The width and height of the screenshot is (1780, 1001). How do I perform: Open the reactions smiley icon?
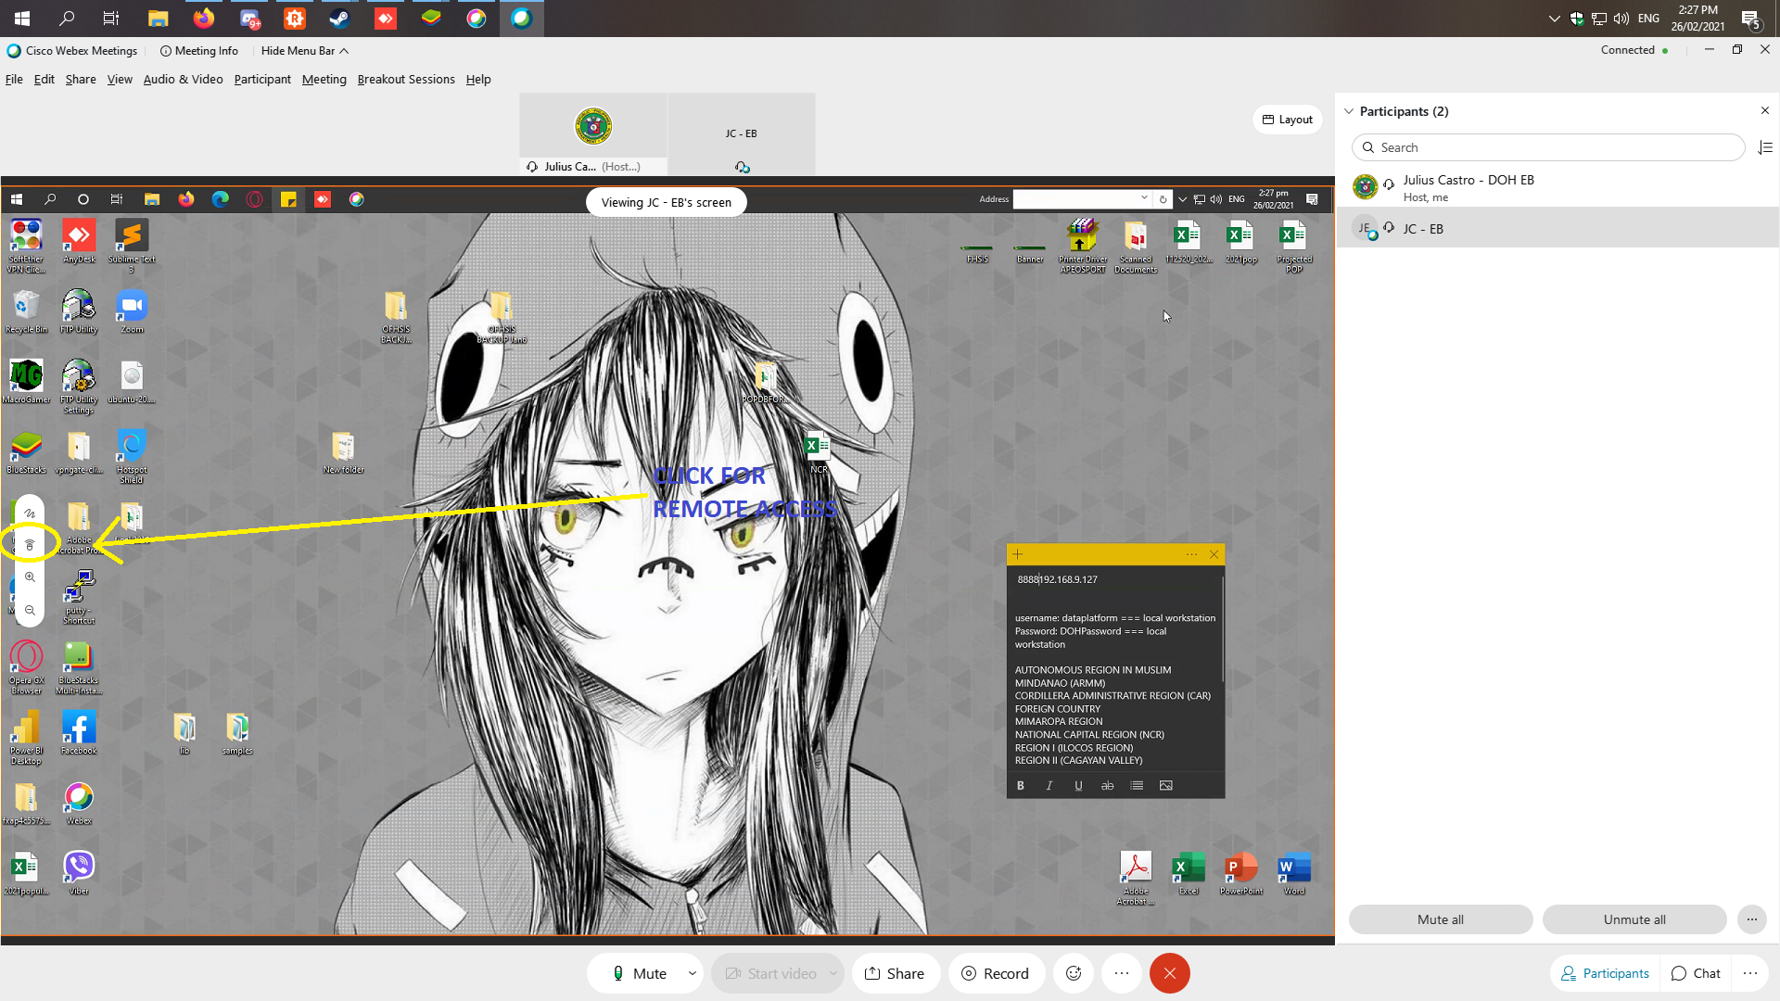pyautogui.click(x=1074, y=973)
